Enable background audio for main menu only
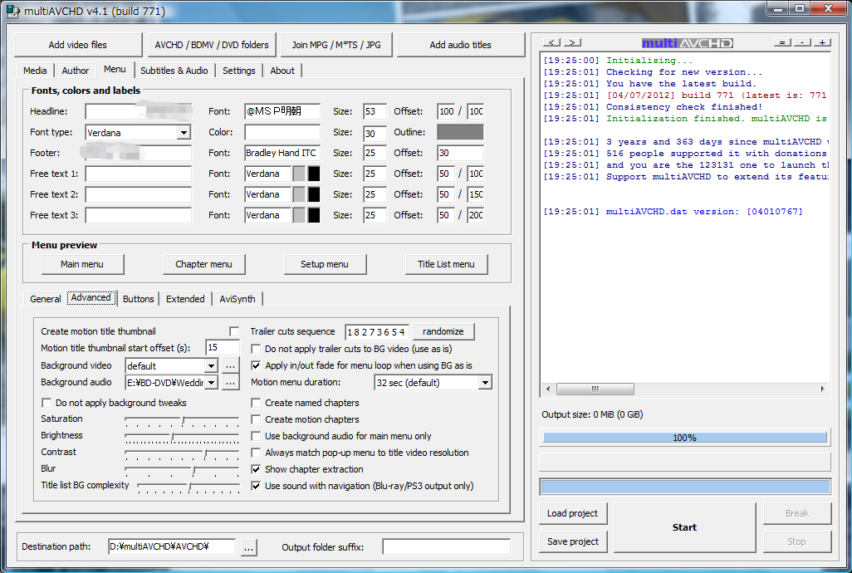The height and width of the screenshot is (573, 852). pyautogui.click(x=256, y=436)
